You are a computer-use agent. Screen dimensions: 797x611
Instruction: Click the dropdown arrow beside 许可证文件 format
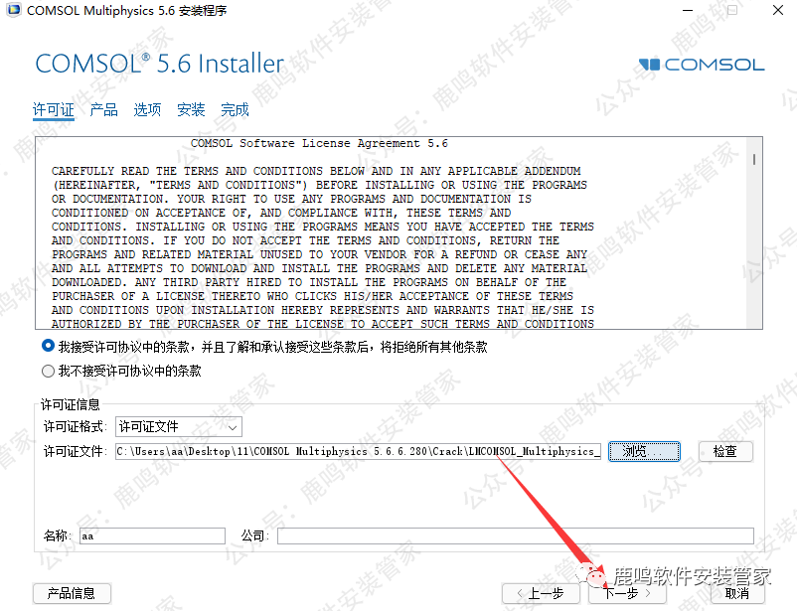233,427
